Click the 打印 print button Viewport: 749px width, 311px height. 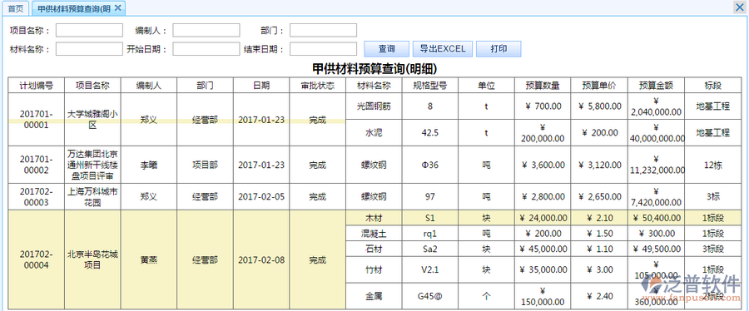click(x=499, y=49)
